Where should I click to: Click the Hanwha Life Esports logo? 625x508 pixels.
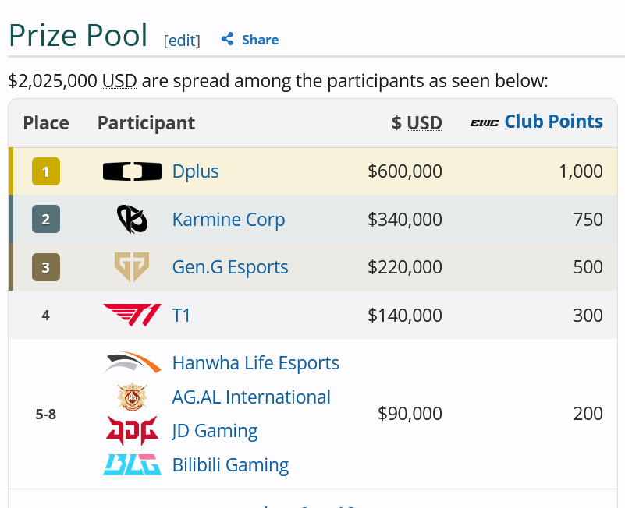[132, 362]
